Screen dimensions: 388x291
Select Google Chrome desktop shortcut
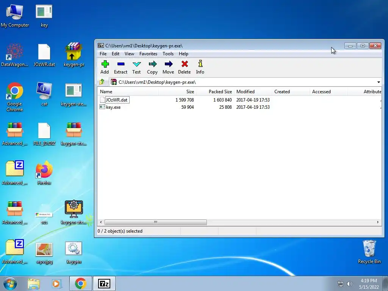pos(15,97)
